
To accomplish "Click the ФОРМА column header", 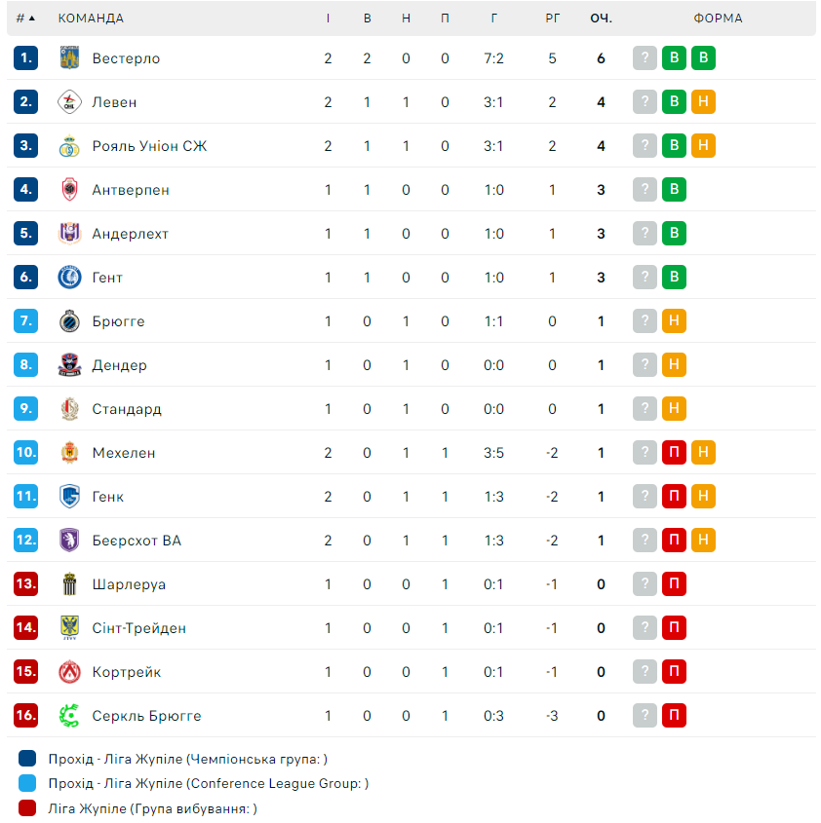I will click(718, 19).
